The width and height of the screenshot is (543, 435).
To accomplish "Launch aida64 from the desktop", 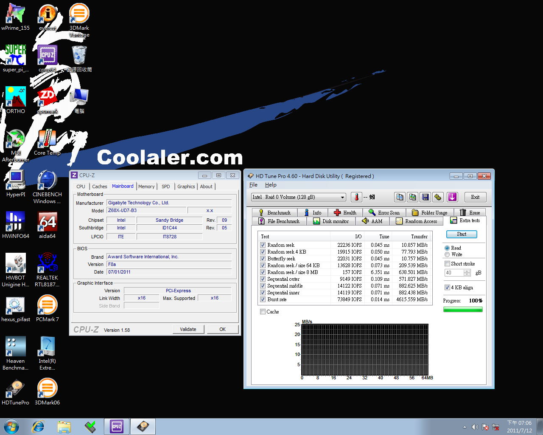I will tap(48, 225).
